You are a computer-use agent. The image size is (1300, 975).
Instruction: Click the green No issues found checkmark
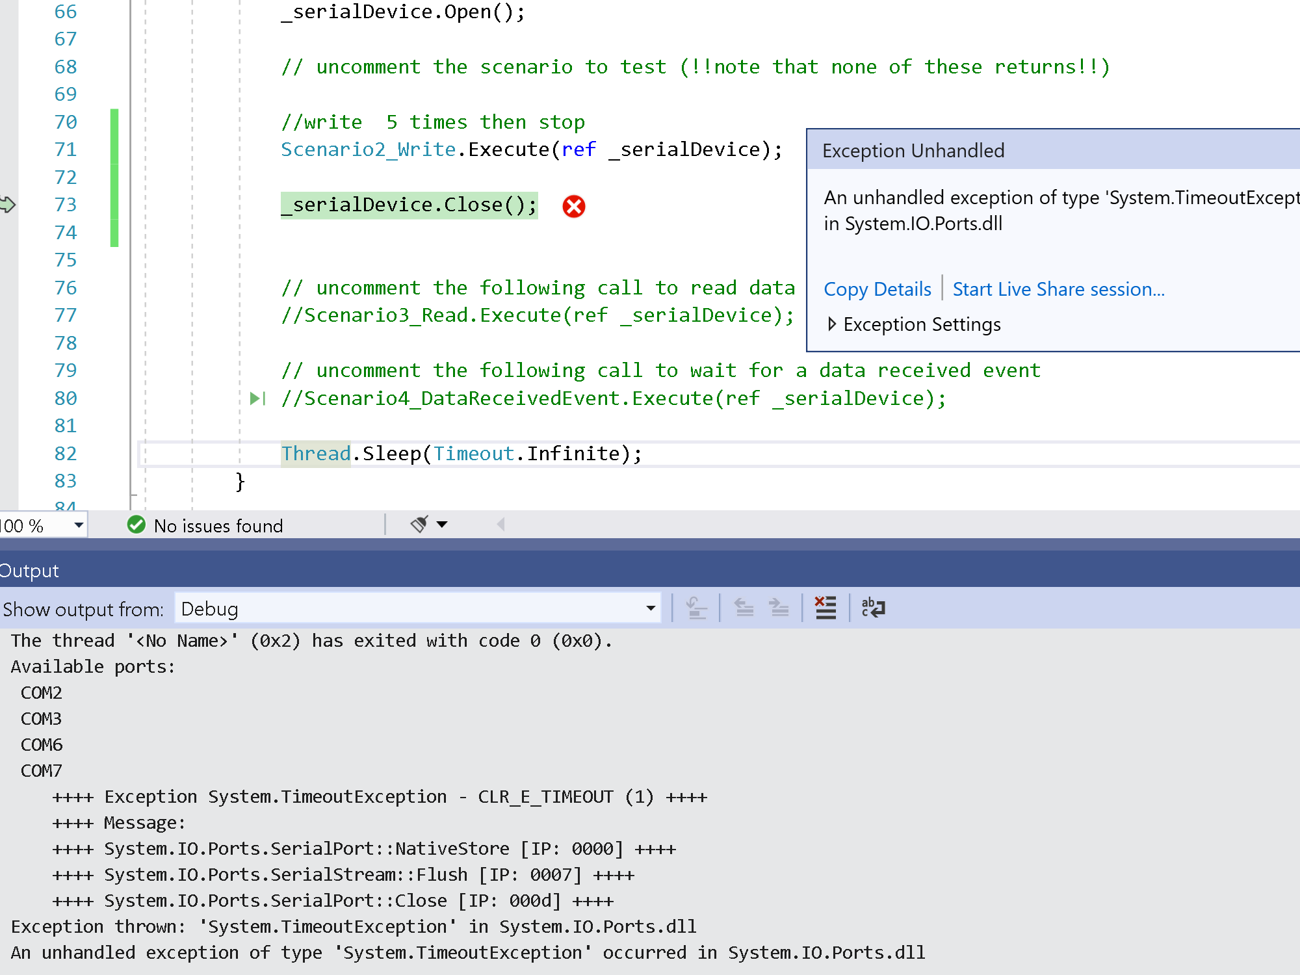tap(136, 525)
